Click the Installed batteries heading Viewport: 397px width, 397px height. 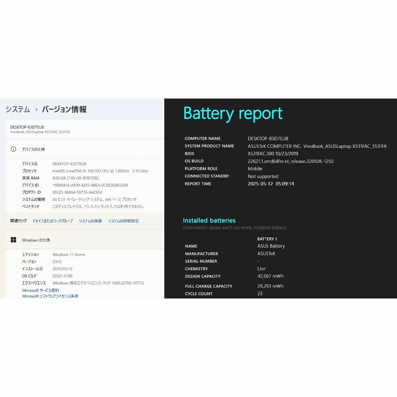[210, 220]
